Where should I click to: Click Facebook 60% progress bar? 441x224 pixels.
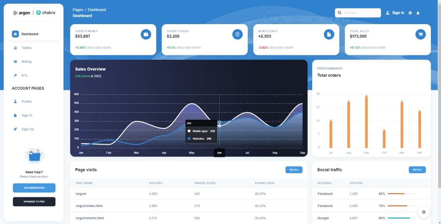pyautogui.click(x=402, y=194)
